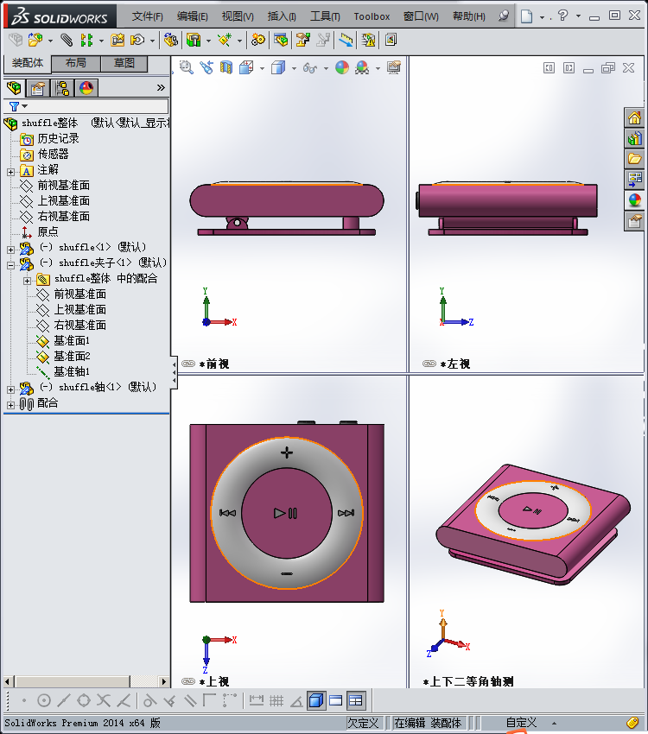This screenshot has height=734, width=648.
Task: Expand the shuffle整体 中的配合 folder
Action: coord(27,281)
